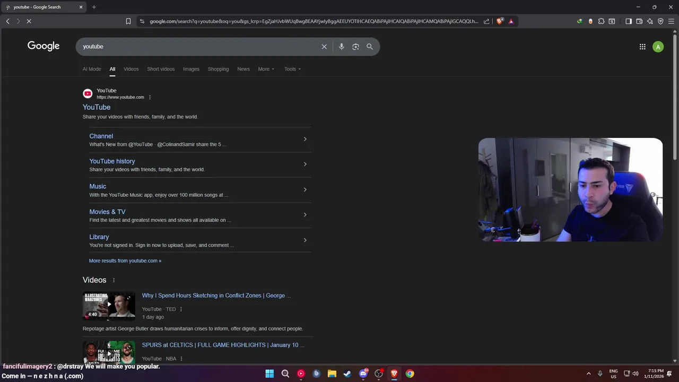This screenshot has height=382, width=679.
Task: Submit search with the magnifier icon
Action: tap(370, 47)
